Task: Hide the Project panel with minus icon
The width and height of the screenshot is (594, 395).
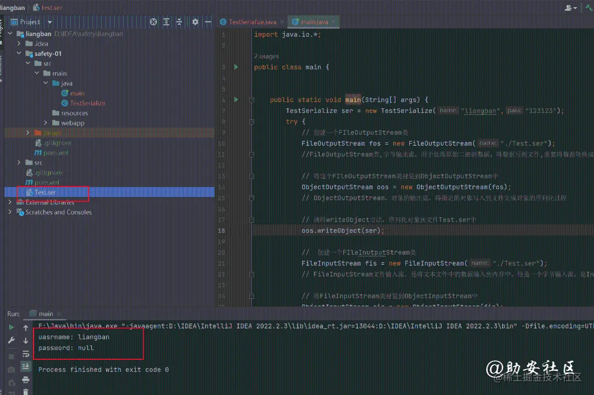Action: point(208,22)
